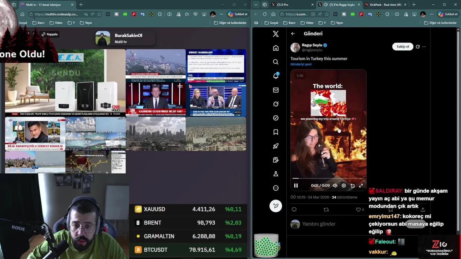Open Basın bookmark folder in Multi tv window
Screen dimensions: 461x259
(38, 23)
